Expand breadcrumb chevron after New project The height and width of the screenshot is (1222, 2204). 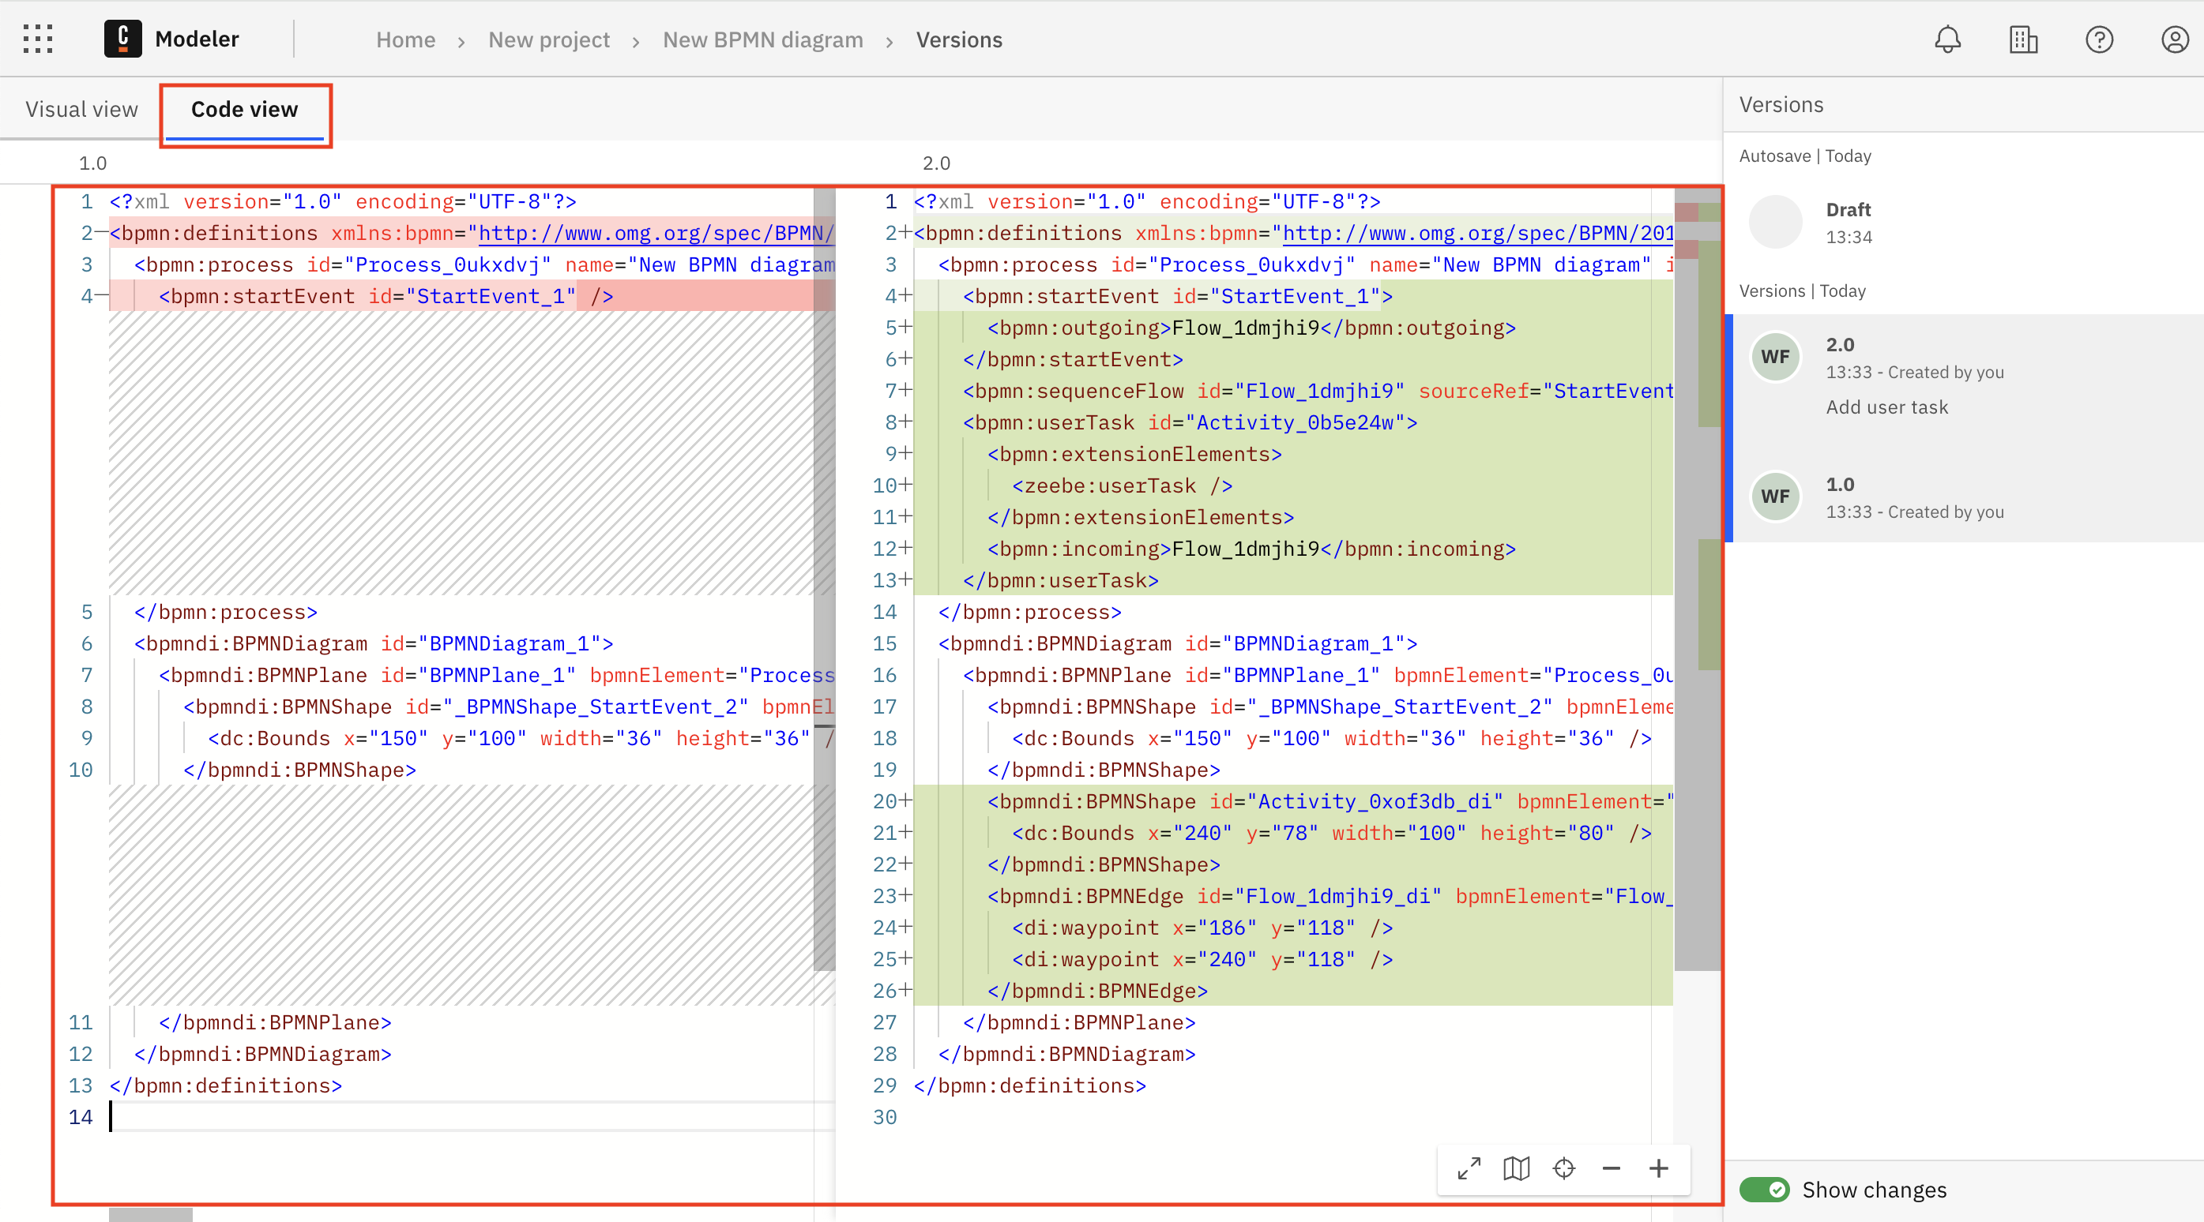coord(637,40)
